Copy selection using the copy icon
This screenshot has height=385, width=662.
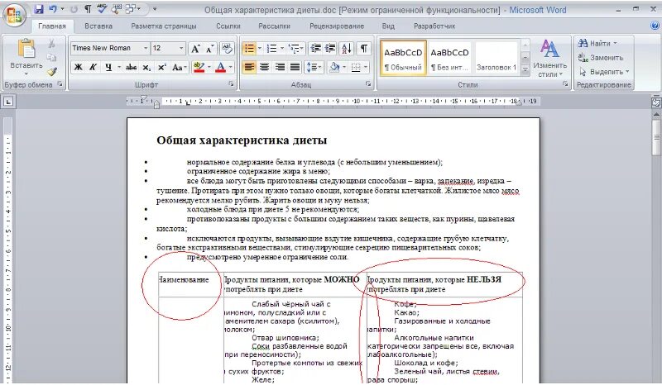51,57
